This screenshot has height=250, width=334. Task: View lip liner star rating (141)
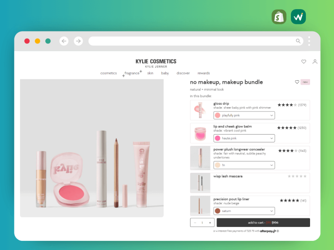click(x=293, y=201)
